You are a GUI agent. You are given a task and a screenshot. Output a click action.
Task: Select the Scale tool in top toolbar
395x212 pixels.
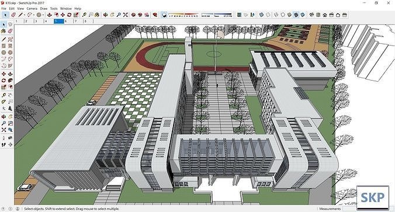(x=76, y=15)
